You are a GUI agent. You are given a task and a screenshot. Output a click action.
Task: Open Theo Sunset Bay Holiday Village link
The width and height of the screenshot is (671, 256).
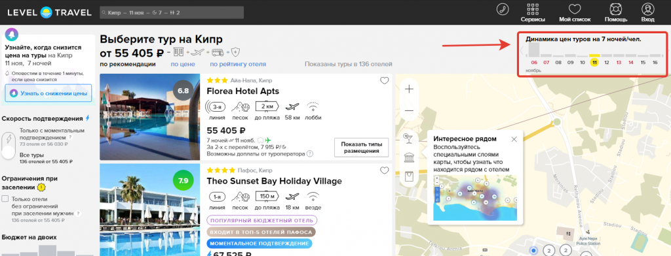tap(275, 181)
